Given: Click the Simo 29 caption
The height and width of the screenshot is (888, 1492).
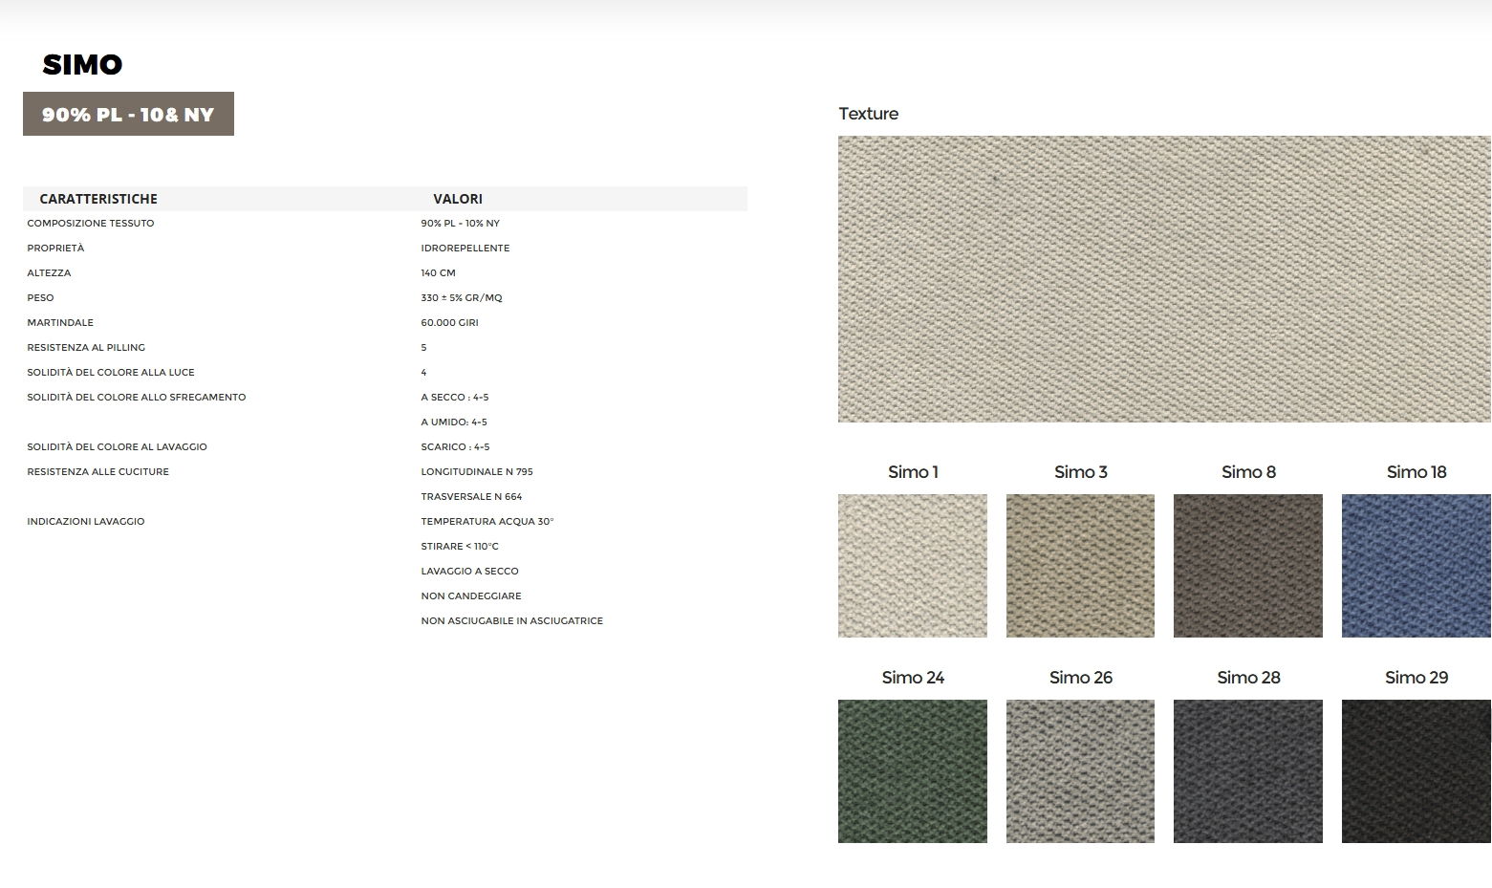Looking at the screenshot, I should click(1416, 677).
